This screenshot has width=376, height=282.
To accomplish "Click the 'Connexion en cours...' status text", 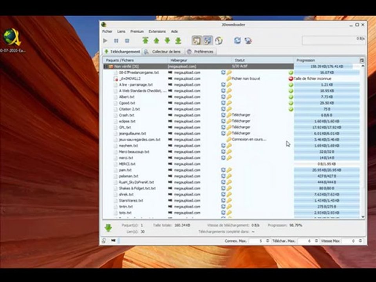I will (x=249, y=139).
